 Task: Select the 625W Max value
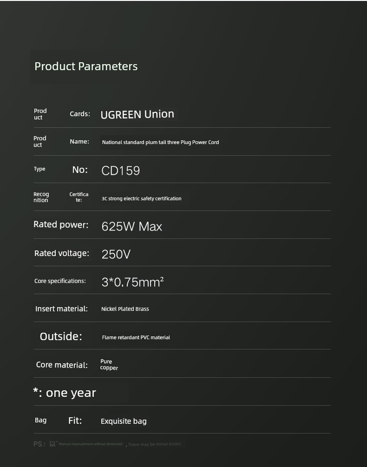[x=132, y=226]
